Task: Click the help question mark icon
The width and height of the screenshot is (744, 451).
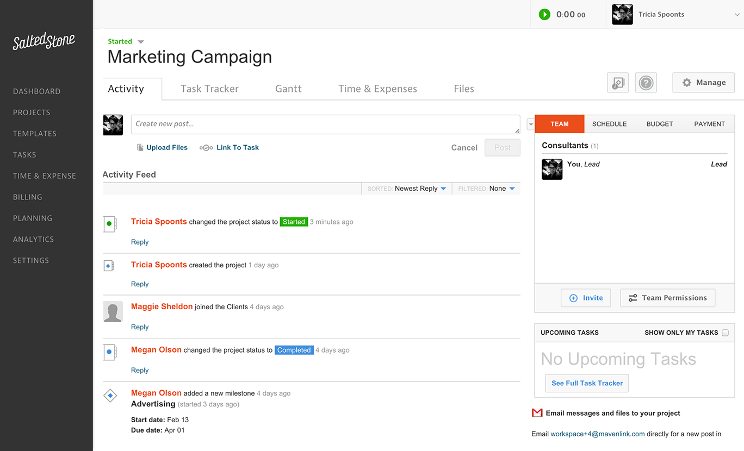Action: 646,83
